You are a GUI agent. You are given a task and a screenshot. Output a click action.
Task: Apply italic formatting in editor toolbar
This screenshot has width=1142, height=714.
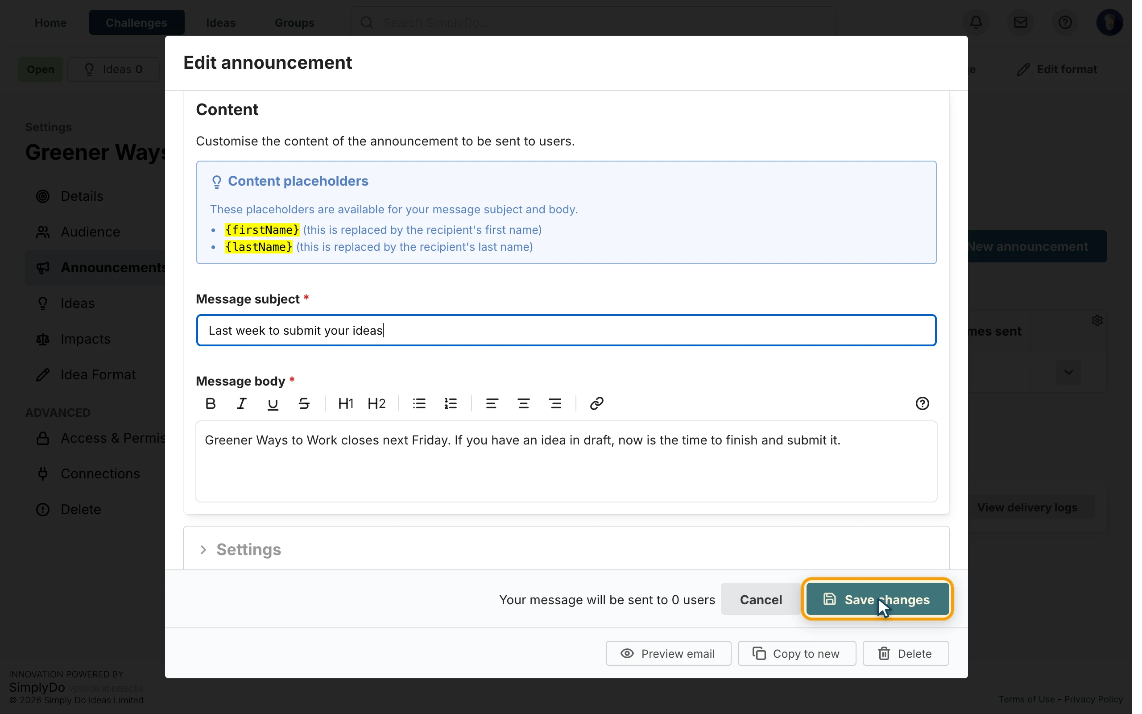point(242,404)
